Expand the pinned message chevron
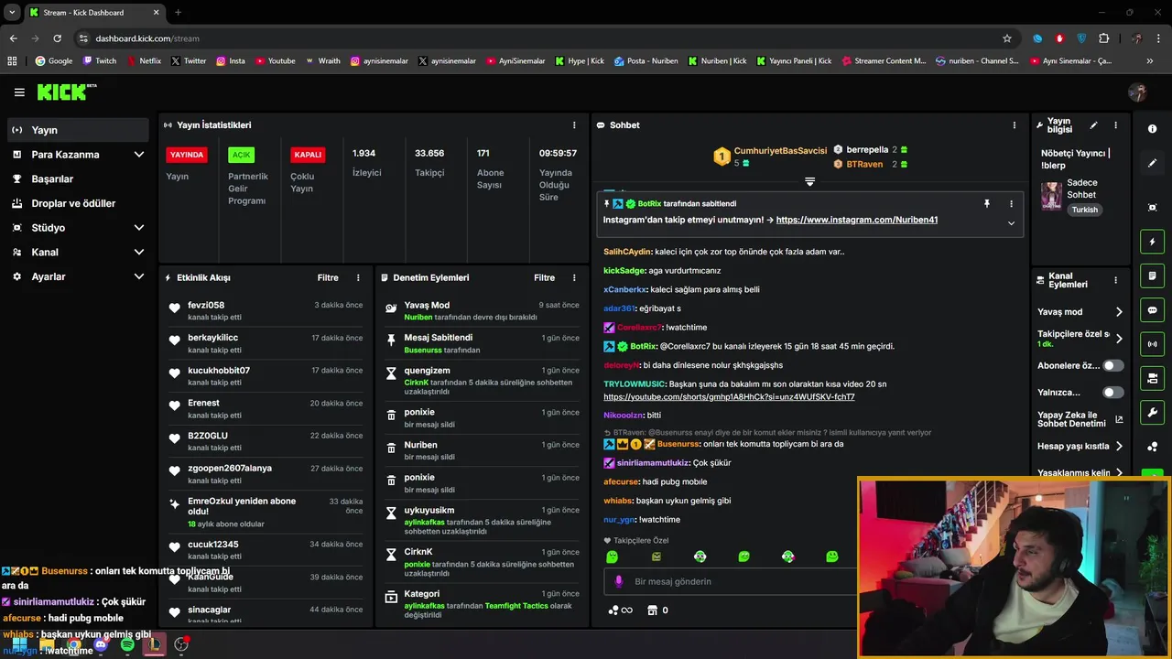This screenshot has width=1172, height=659. (x=1011, y=223)
